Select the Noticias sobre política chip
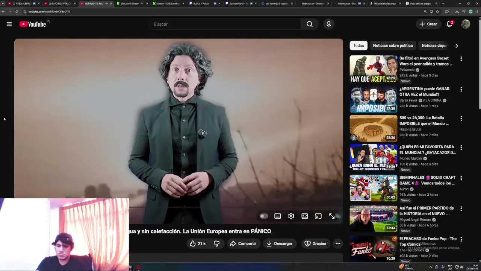481x271 pixels. [393, 46]
